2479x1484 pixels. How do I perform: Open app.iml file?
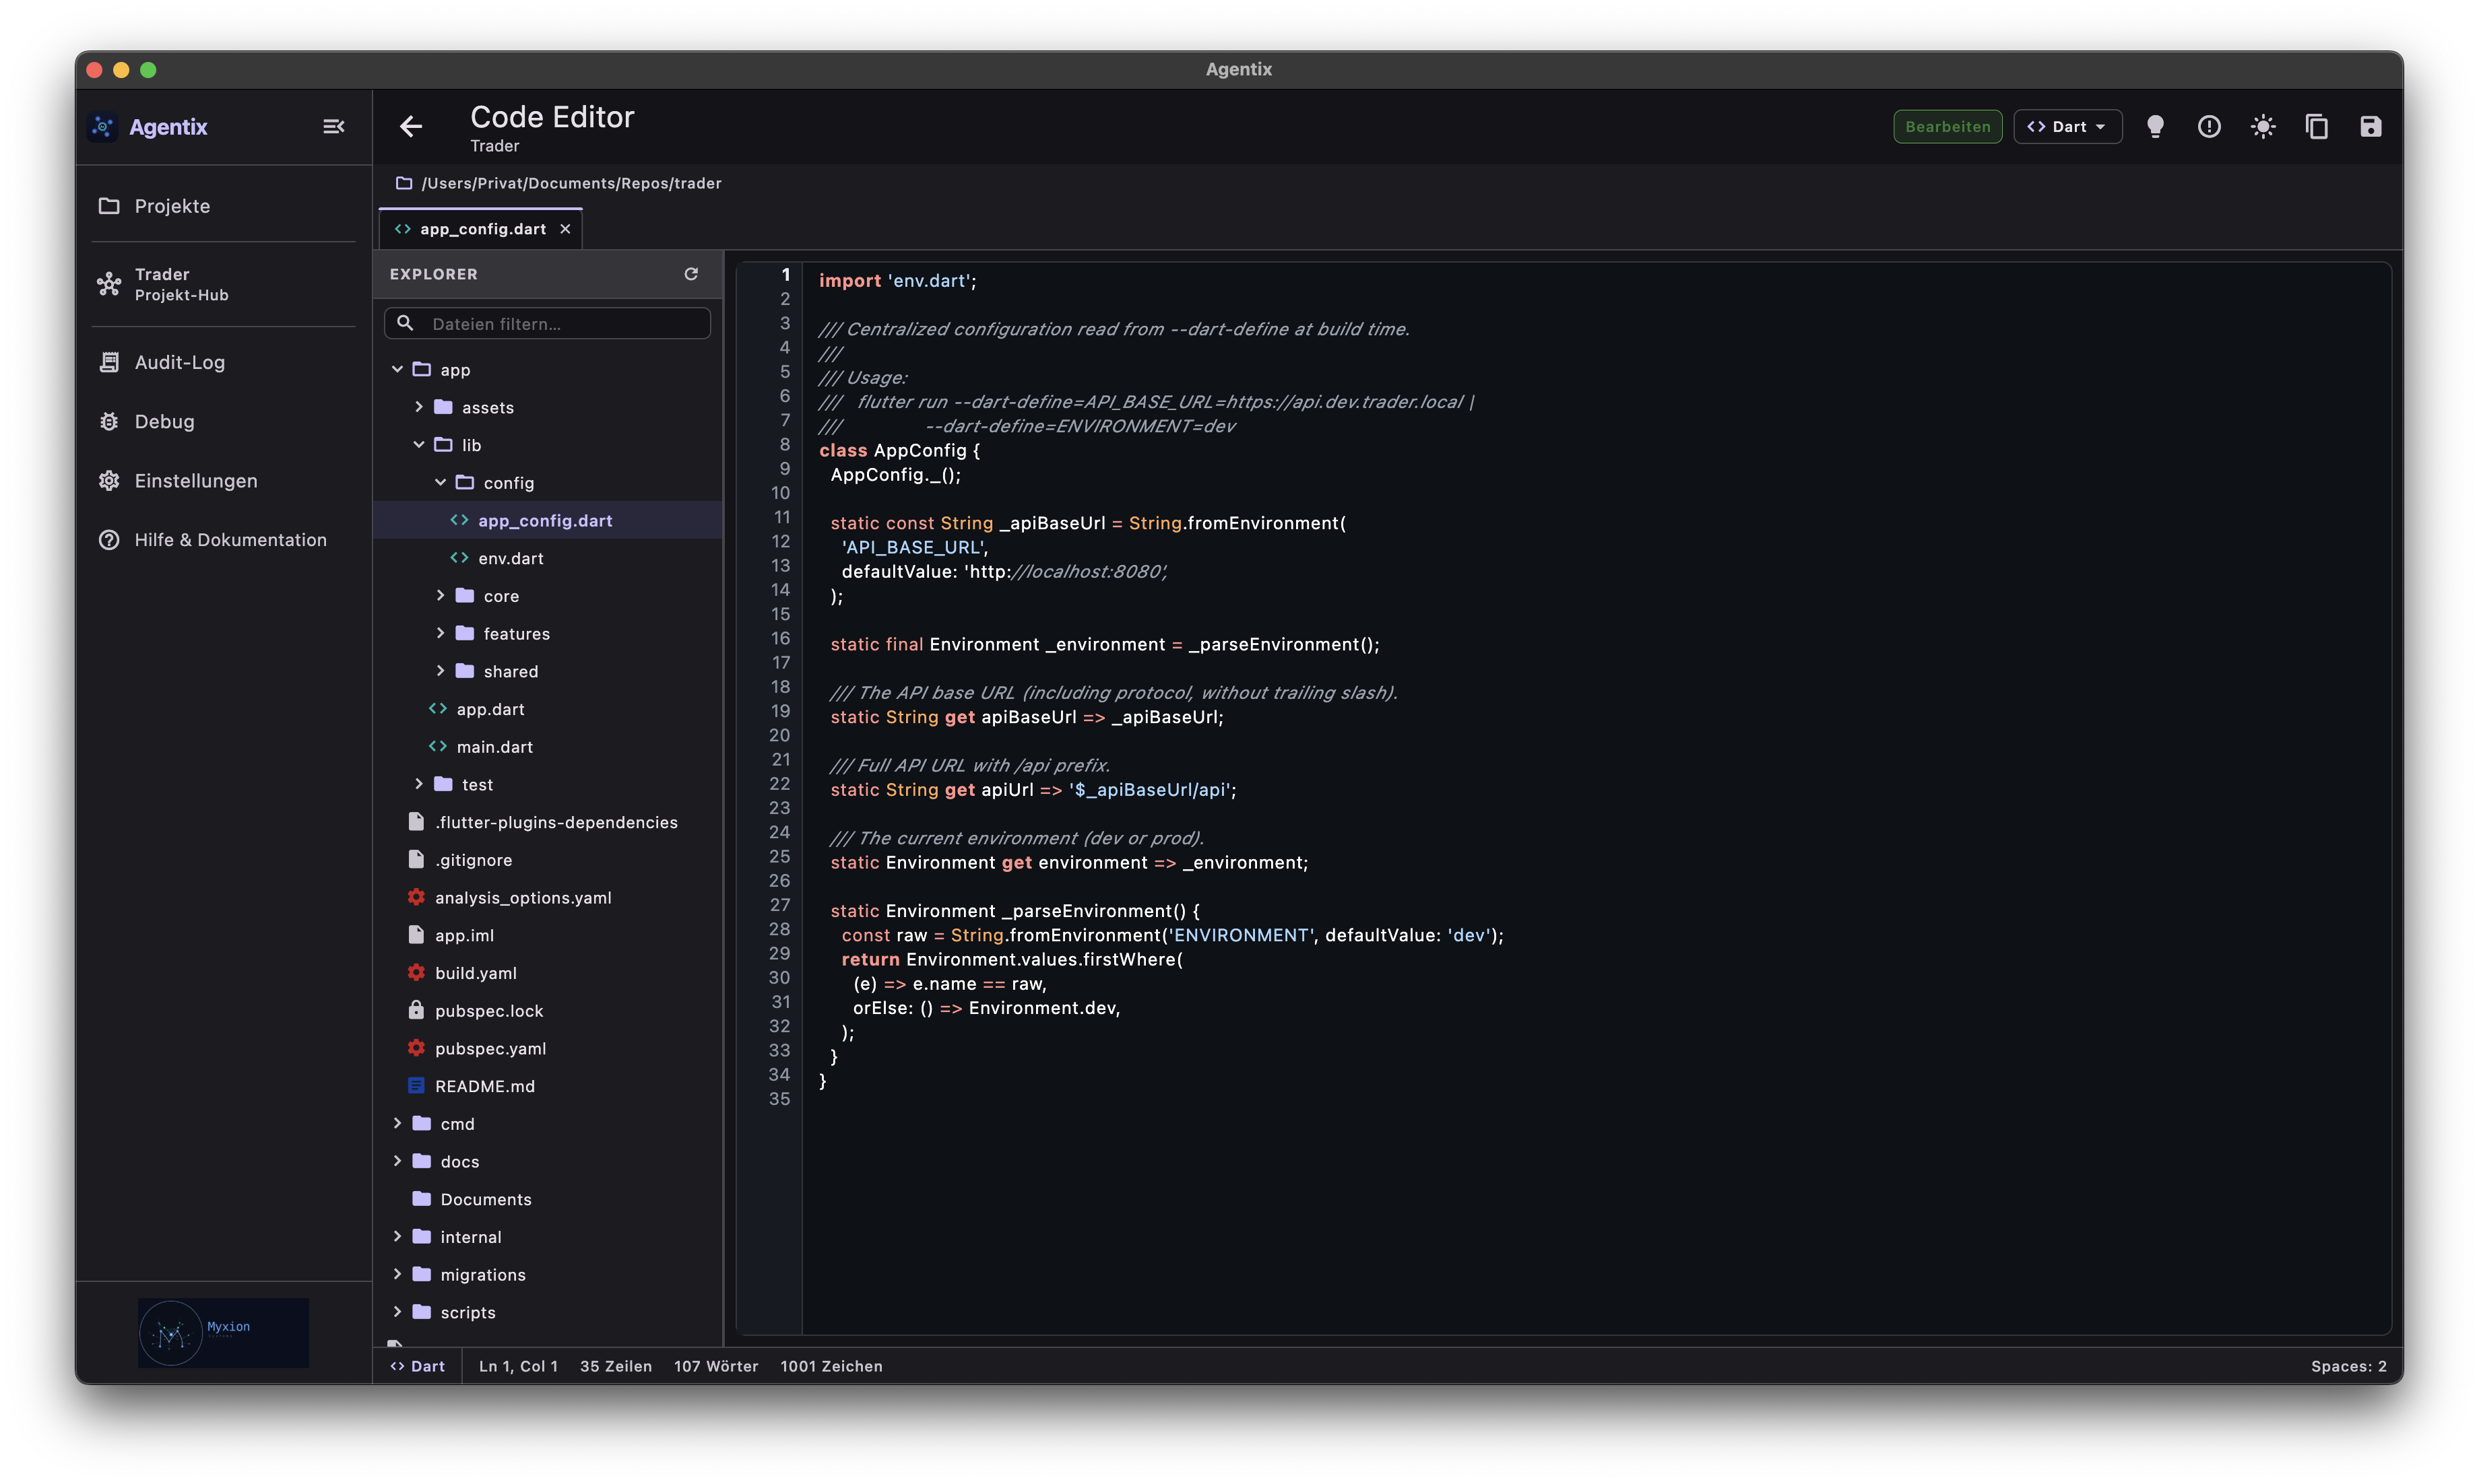tap(547, 936)
